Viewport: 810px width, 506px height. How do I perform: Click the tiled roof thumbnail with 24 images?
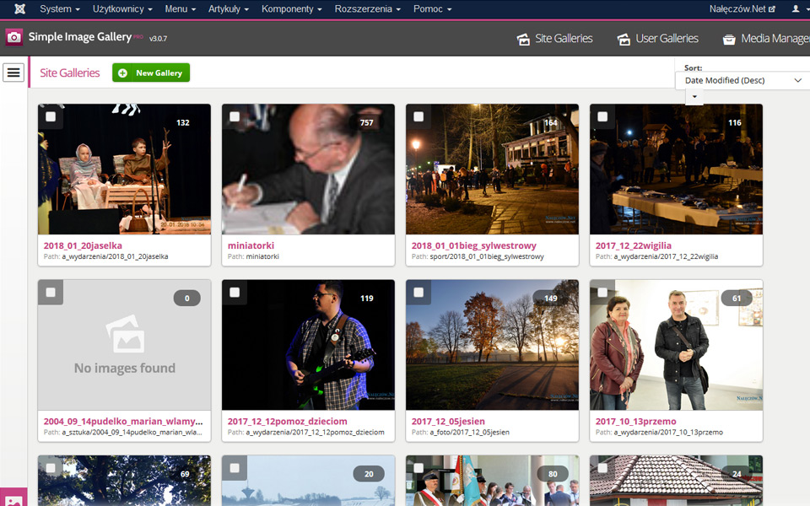click(x=676, y=481)
